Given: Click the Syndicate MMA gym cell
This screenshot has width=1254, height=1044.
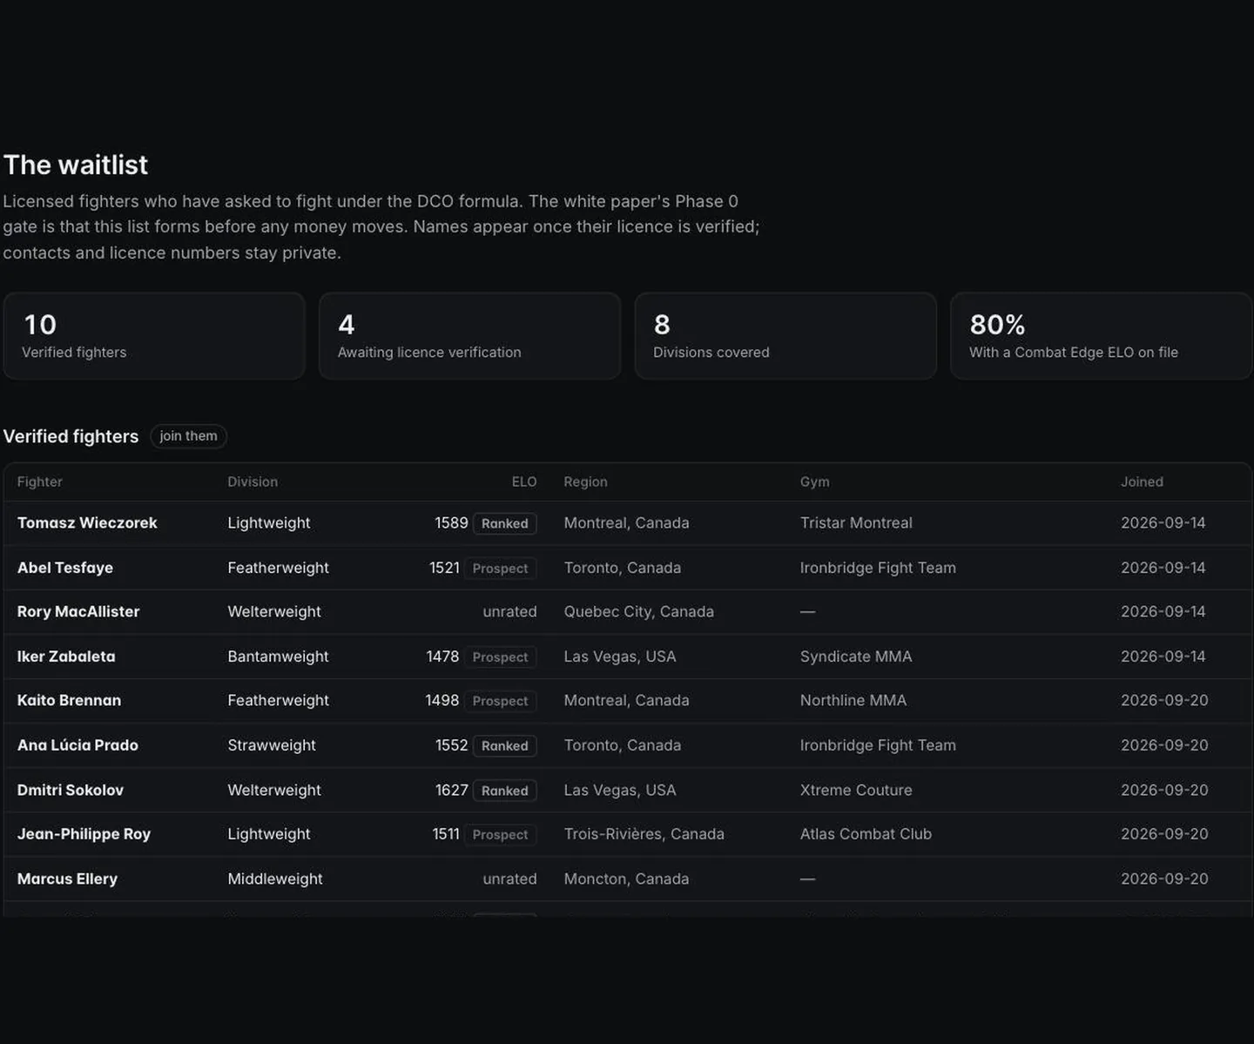Looking at the screenshot, I should pos(856,657).
